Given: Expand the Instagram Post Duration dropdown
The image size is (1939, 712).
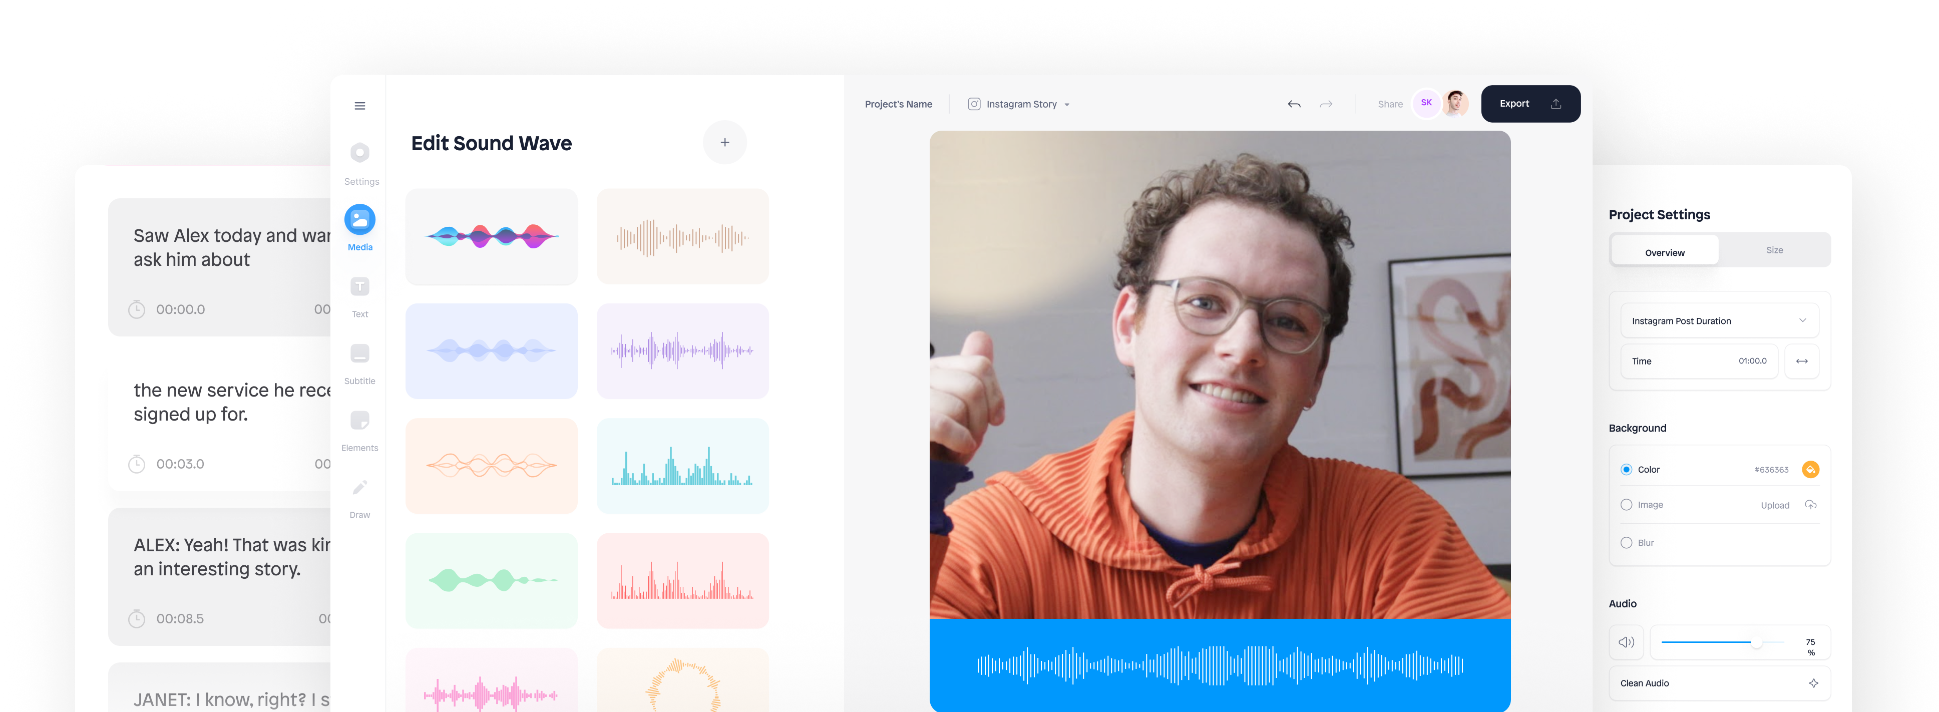Looking at the screenshot, I should click(x=1719, y=320).
